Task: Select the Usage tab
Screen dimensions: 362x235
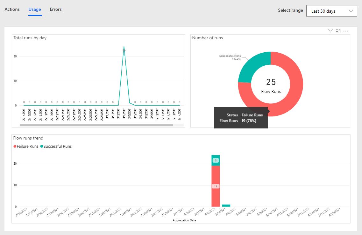Action: point(34,9)
